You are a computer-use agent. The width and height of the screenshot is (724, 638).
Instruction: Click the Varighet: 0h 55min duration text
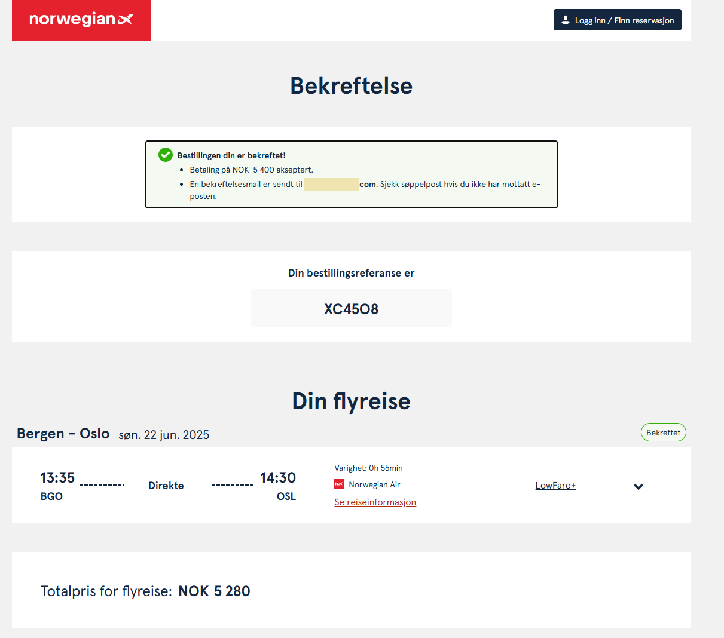coord(368,468)
